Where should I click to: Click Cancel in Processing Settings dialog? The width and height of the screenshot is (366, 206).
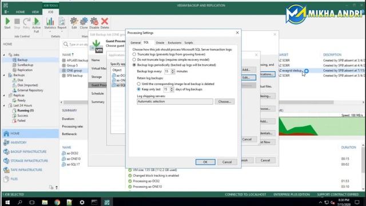pos(227,162)
